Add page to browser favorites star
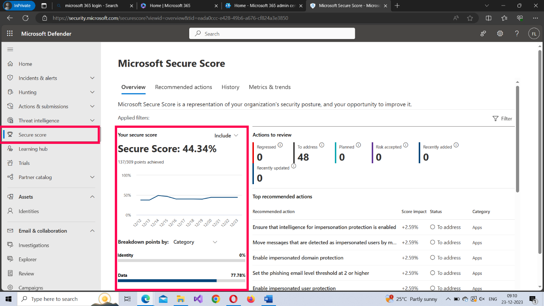The image size is (544, 306). (470, 18)
